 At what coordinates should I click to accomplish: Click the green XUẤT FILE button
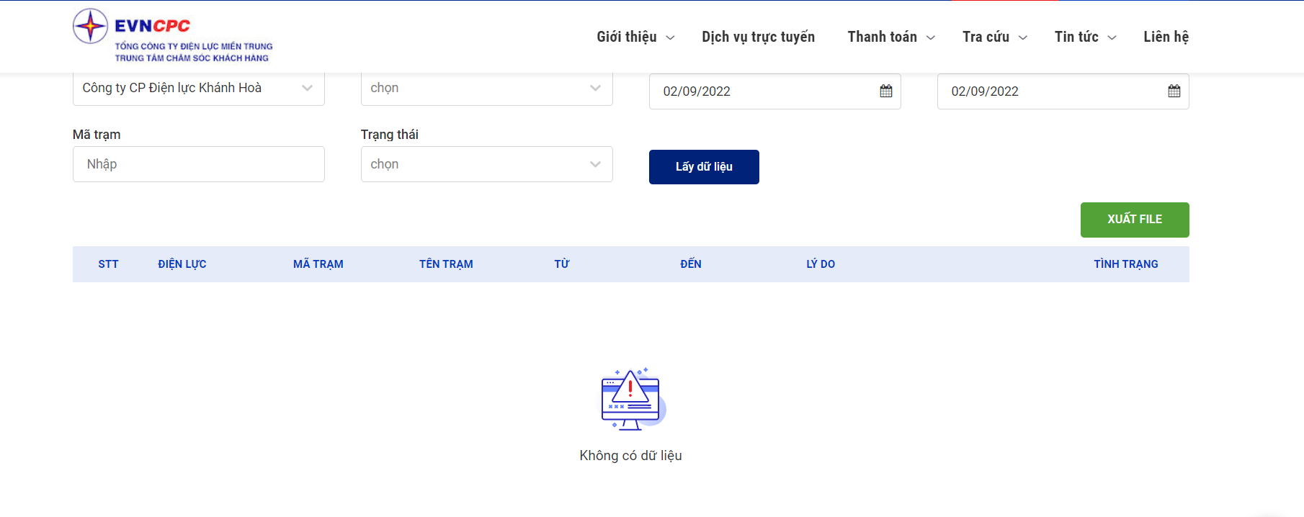point(1134,220)
